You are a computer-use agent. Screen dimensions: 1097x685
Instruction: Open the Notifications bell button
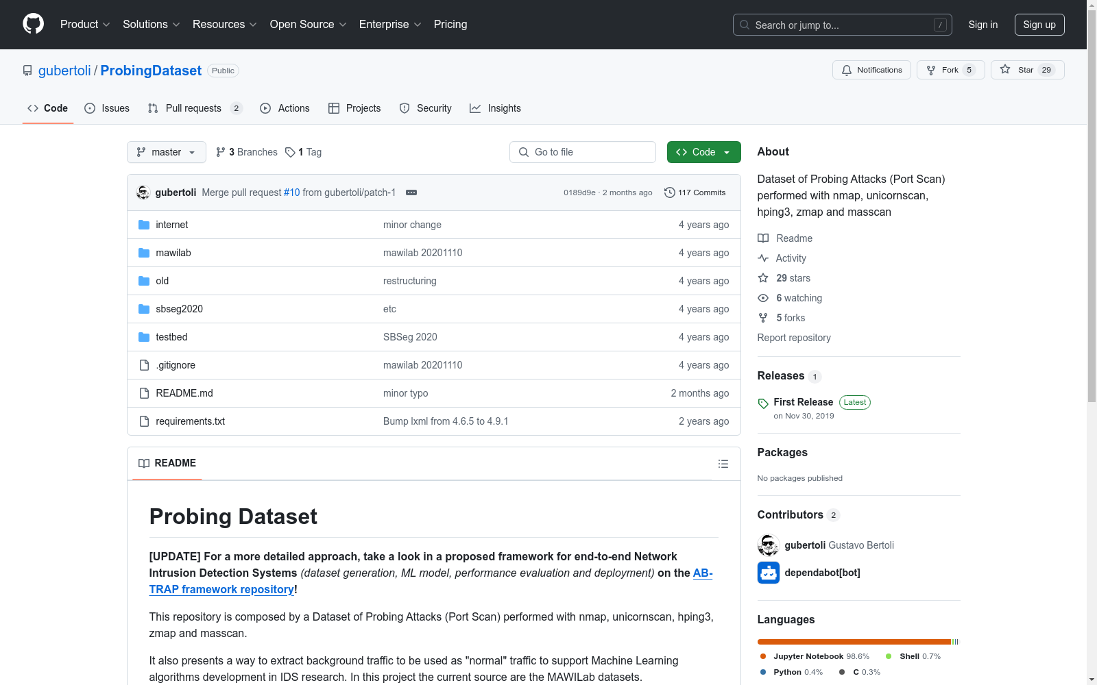point(871,70)
